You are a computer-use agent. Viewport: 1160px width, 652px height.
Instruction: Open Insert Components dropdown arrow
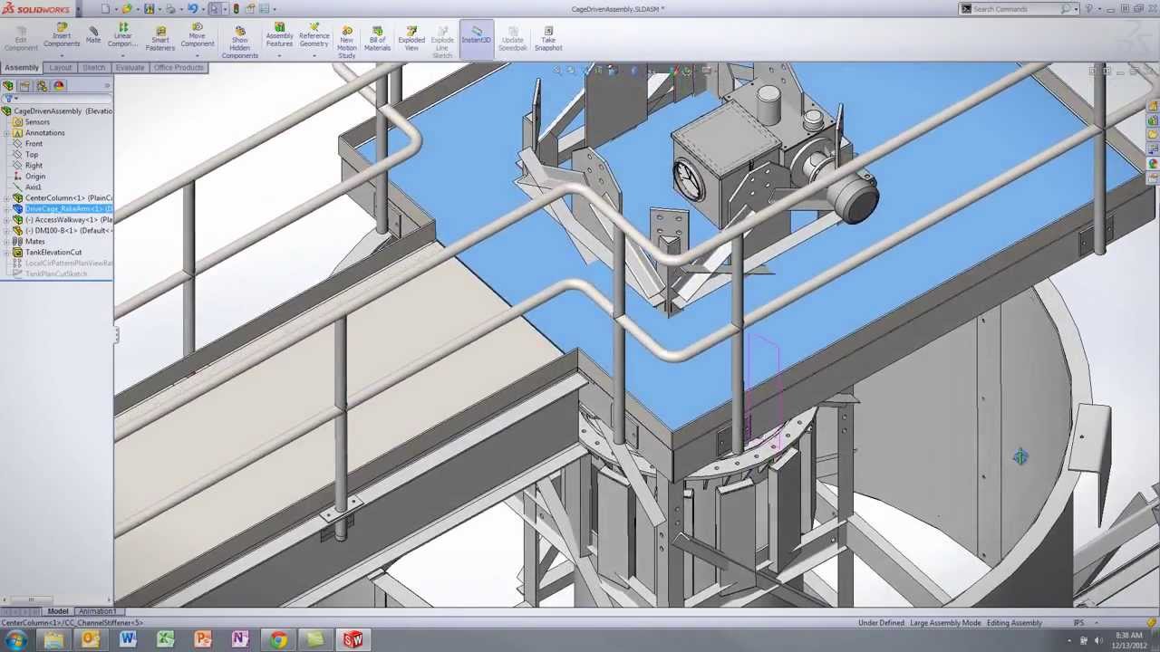(62, 55)
